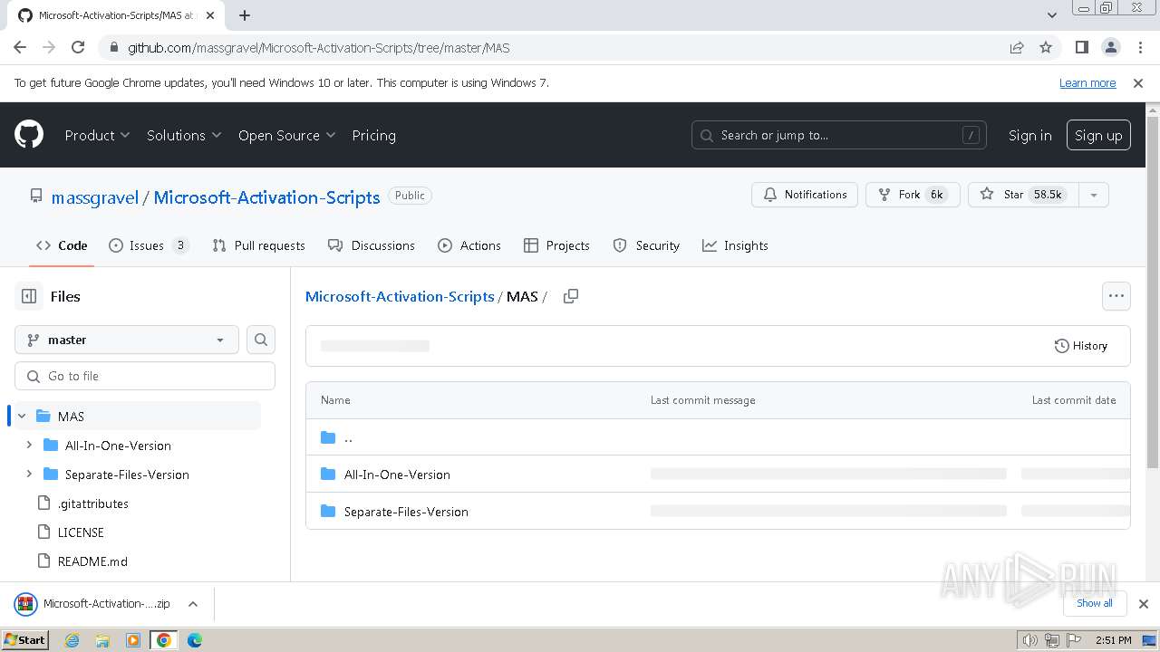Click the Microsoft-Activation-Scripts breadcrumb link

(x=400, y=296)
